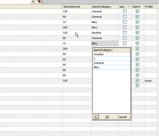Click the ProjIte... column header
The width and height of the screenshot is (159, 136).
click(150, 7)
